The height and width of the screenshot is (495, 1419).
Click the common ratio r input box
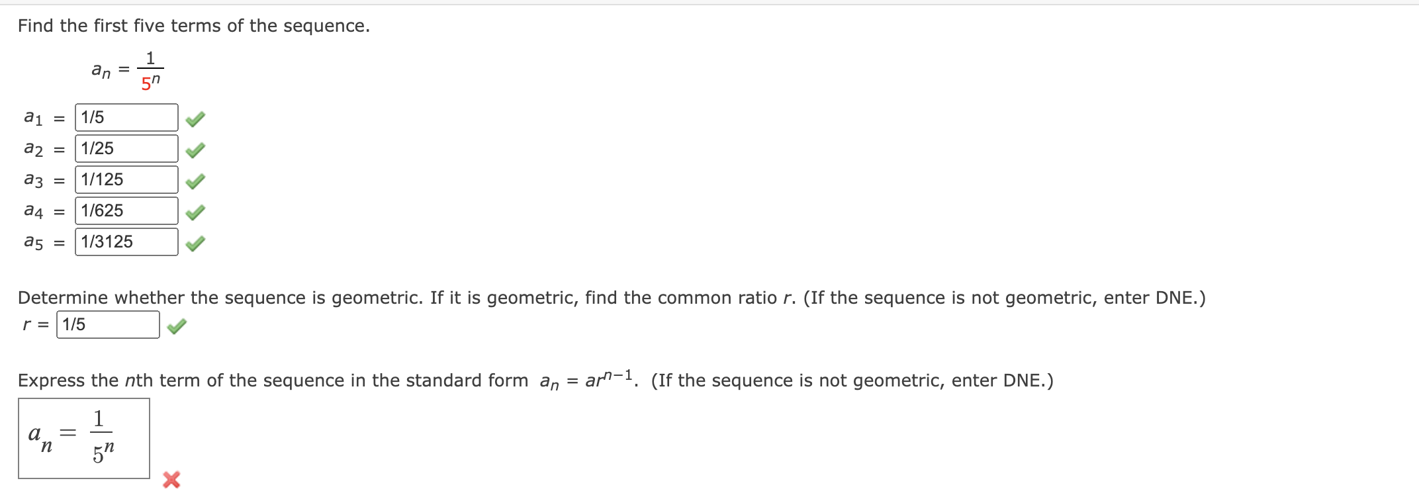pos(108,324)
